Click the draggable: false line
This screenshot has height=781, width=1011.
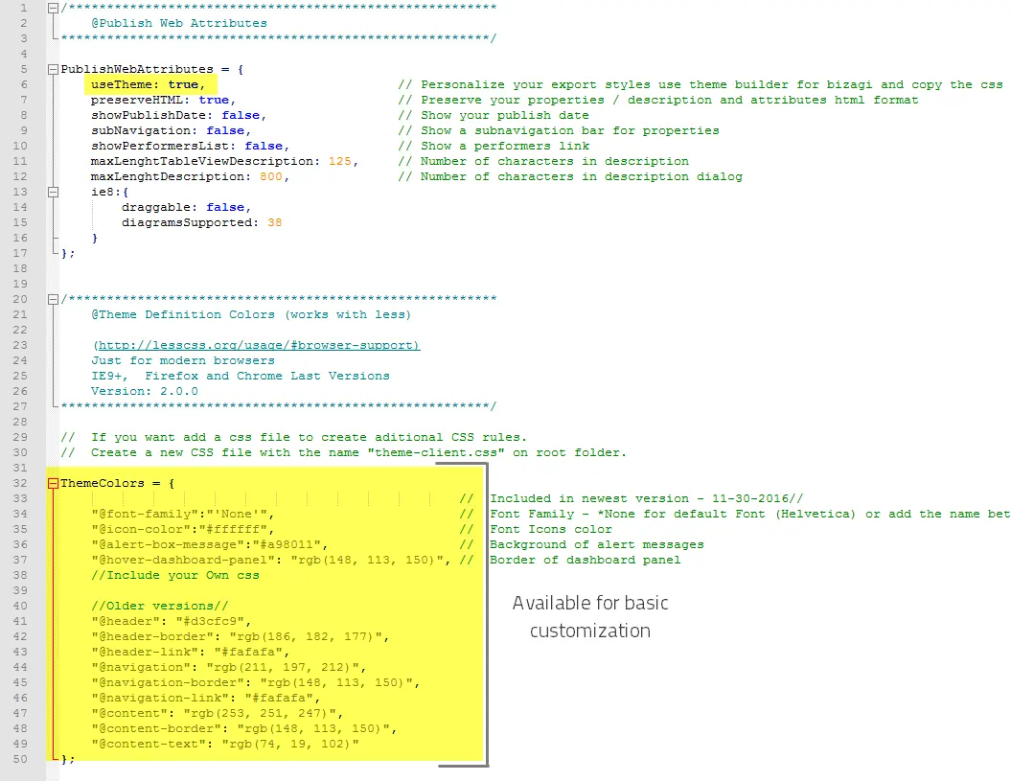(x=186, y=207)
